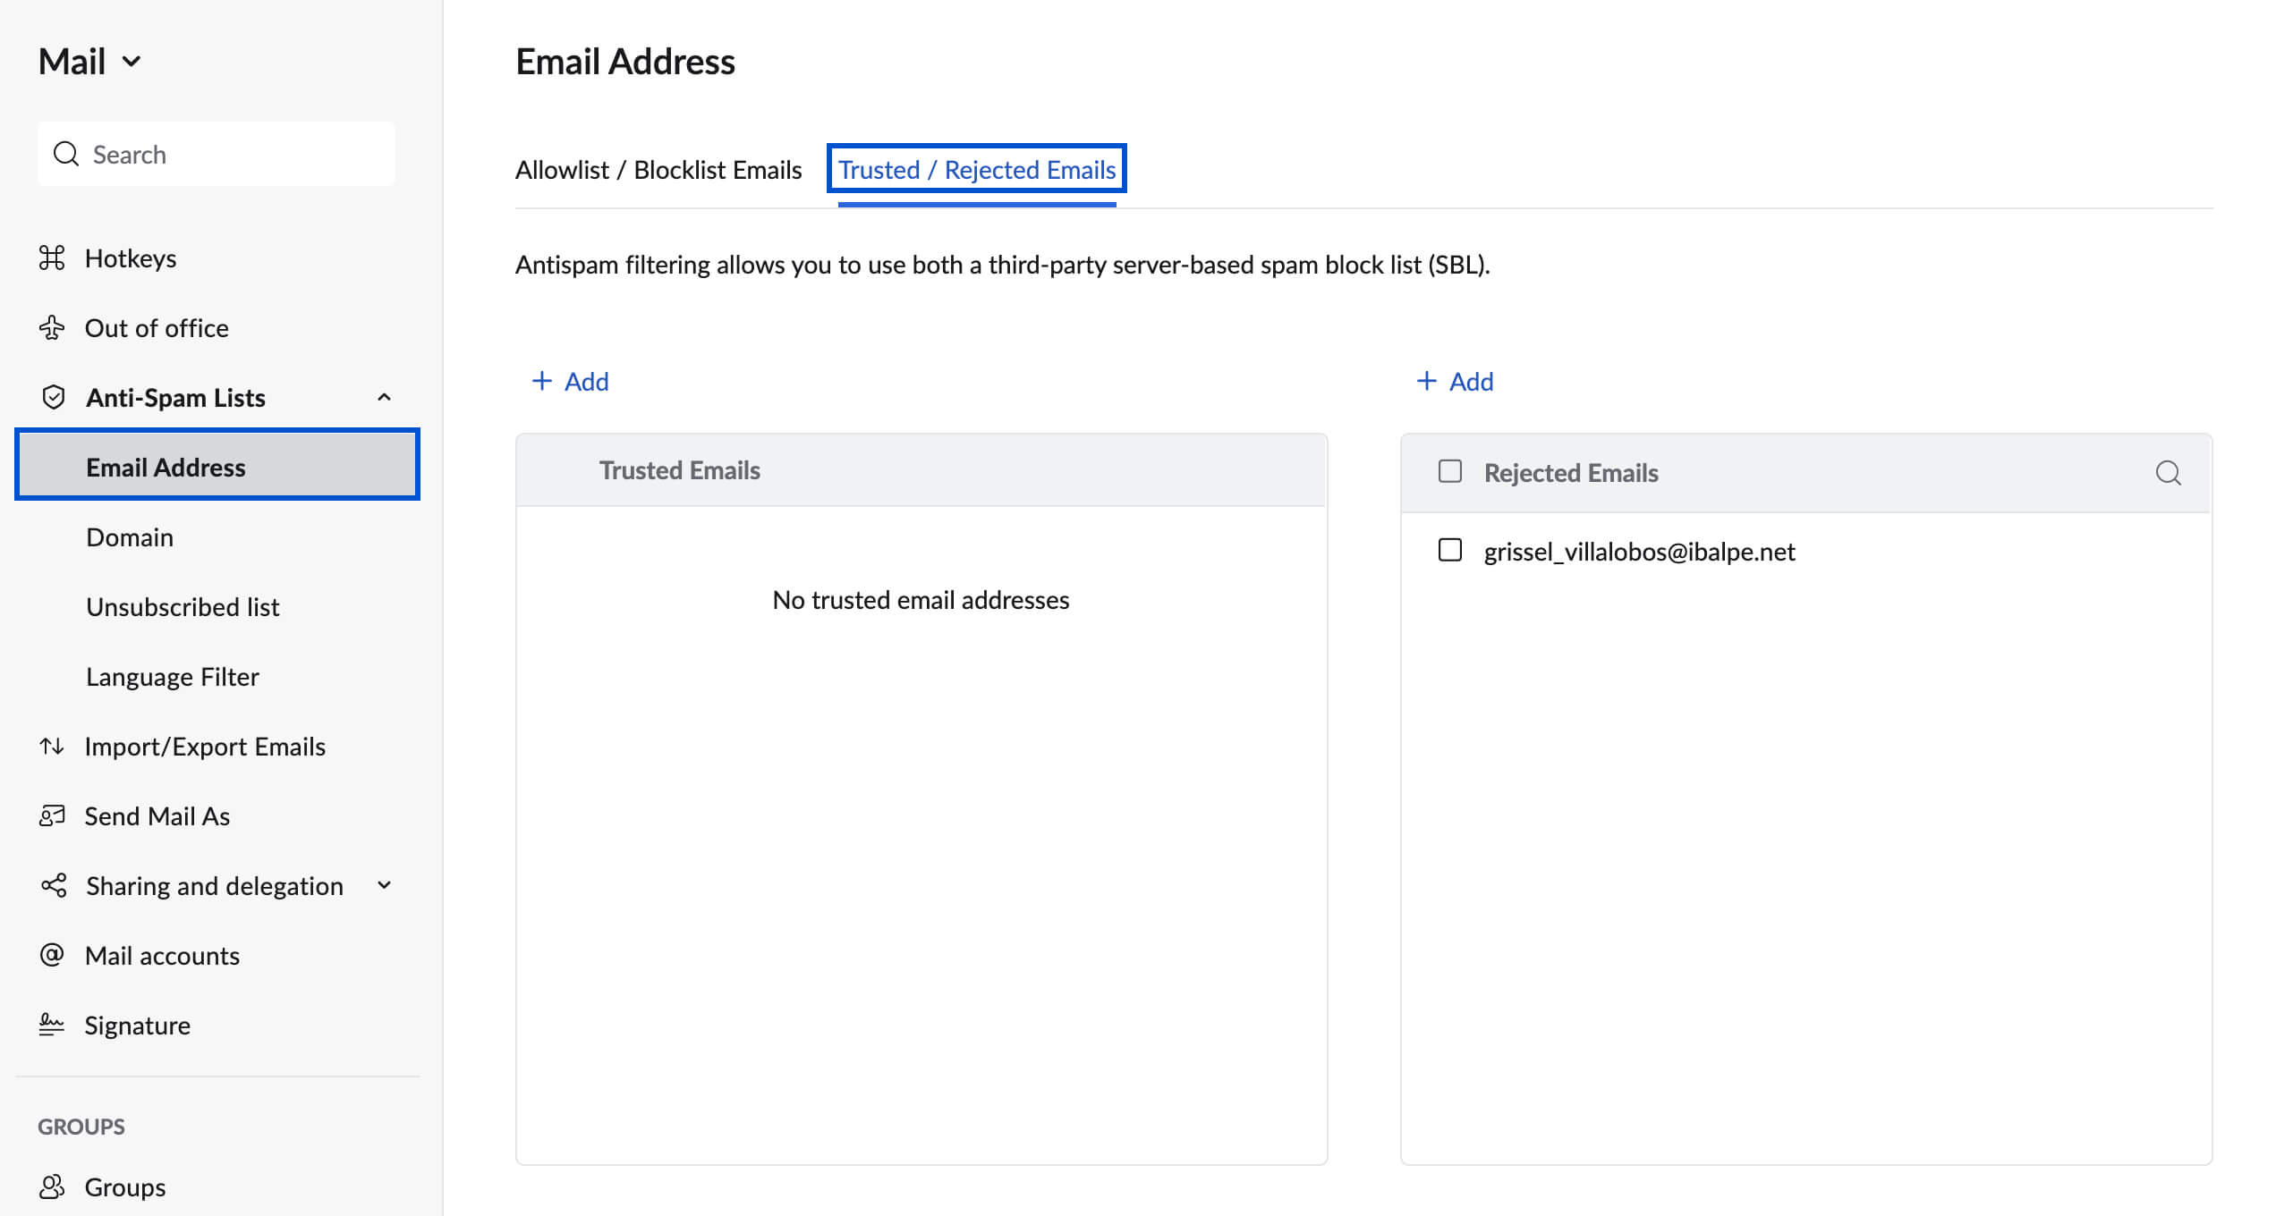This screenshot has height=1216, width=2276.
Task: Click the Signature pen icon
Action: (51, 1025)
